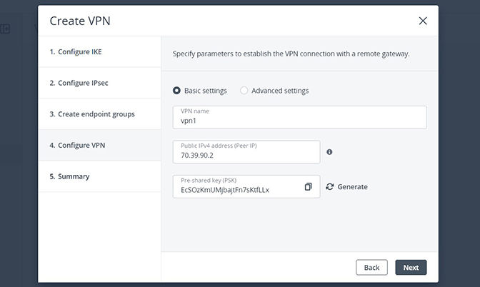This screenshot has width=480, height=287.
Task: Click the Advanced settings label text
Action: tap(280, 91)
